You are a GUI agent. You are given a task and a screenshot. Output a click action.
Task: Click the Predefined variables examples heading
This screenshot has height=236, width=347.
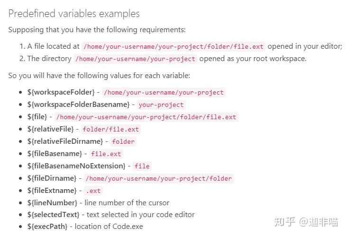74,14
